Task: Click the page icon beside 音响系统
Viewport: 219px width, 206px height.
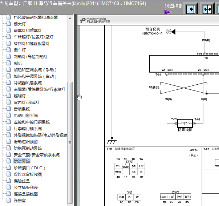Action: tap(8, 109)
